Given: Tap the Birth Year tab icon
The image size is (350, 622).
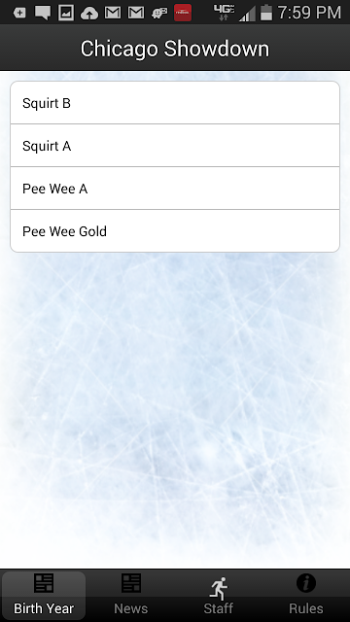Looking at the screenshot, I should (44, 583).
